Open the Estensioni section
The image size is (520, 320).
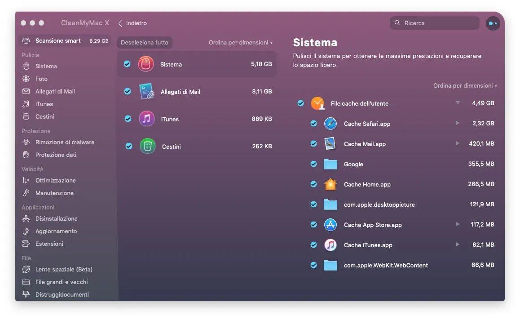pyautogui.click(x=49, y=244)
